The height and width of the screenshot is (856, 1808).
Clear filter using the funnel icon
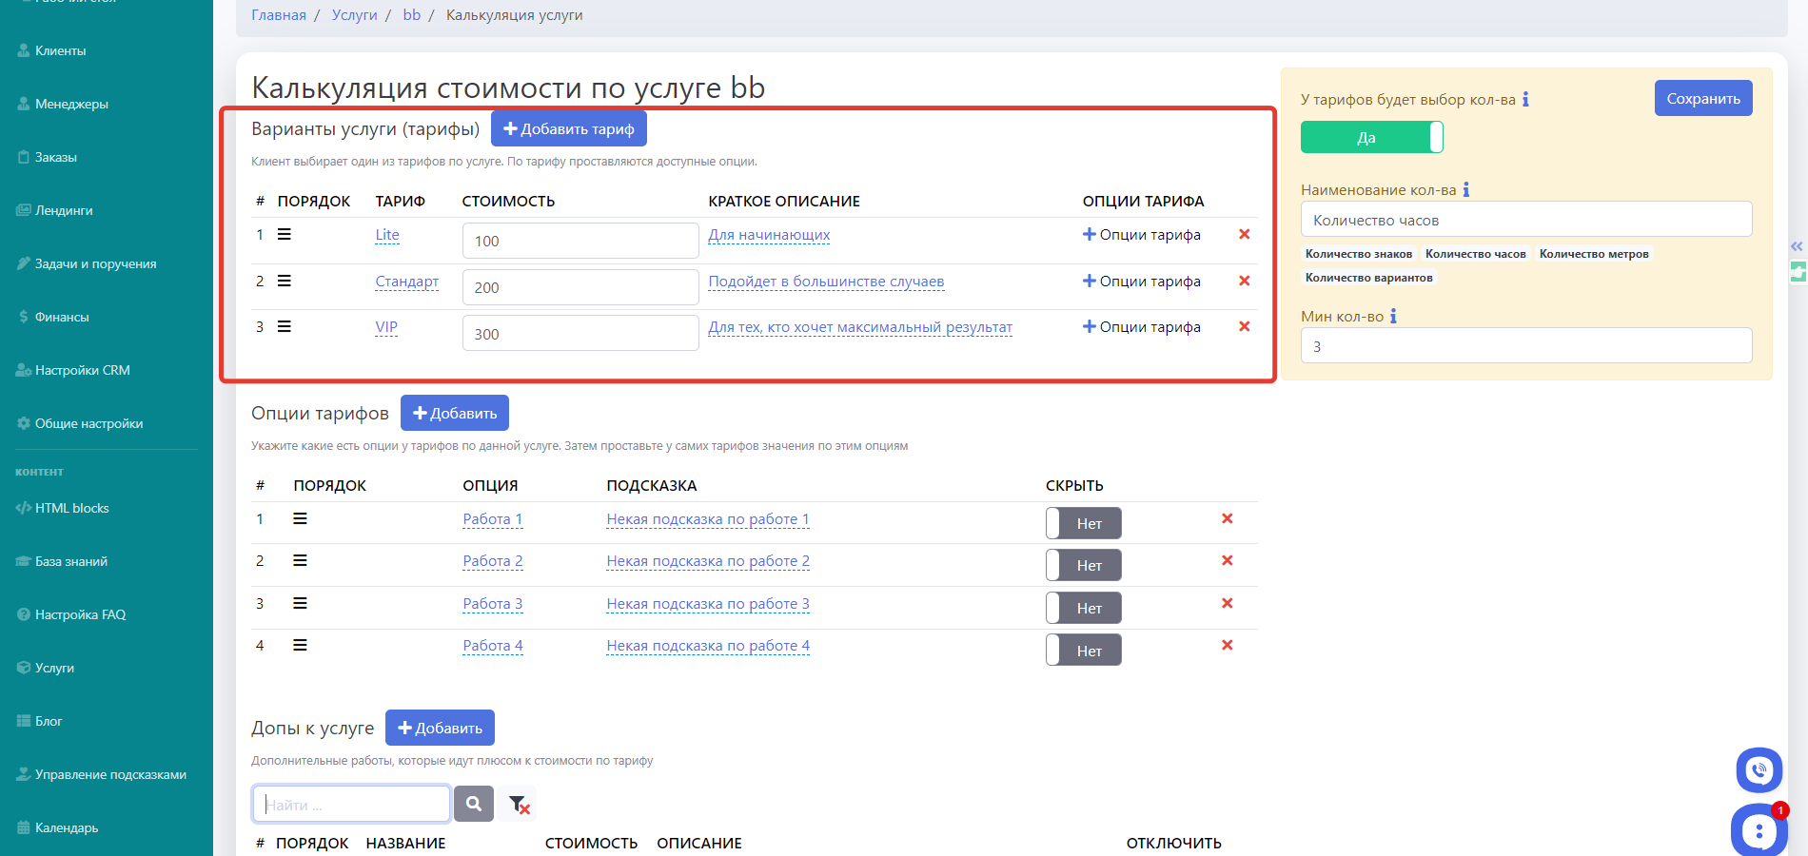click(x=518, y=805)
